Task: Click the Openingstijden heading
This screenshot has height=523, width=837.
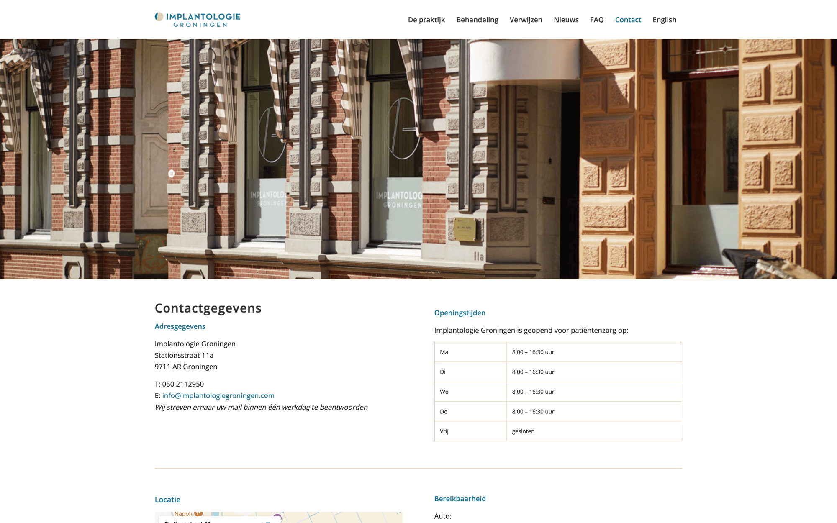Action: (460, 313)
